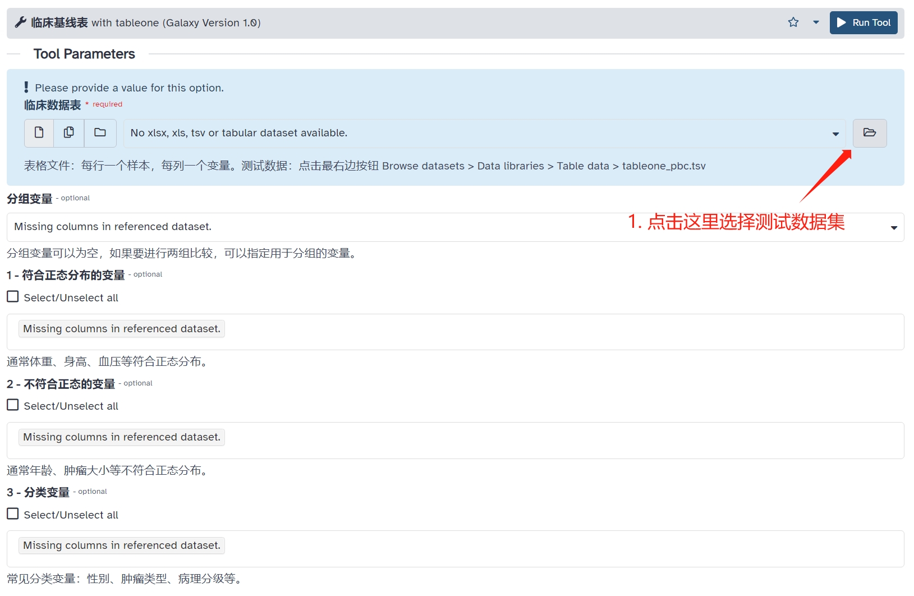Click Missing columns tag under 不符合正态的变量

[122, 437]
